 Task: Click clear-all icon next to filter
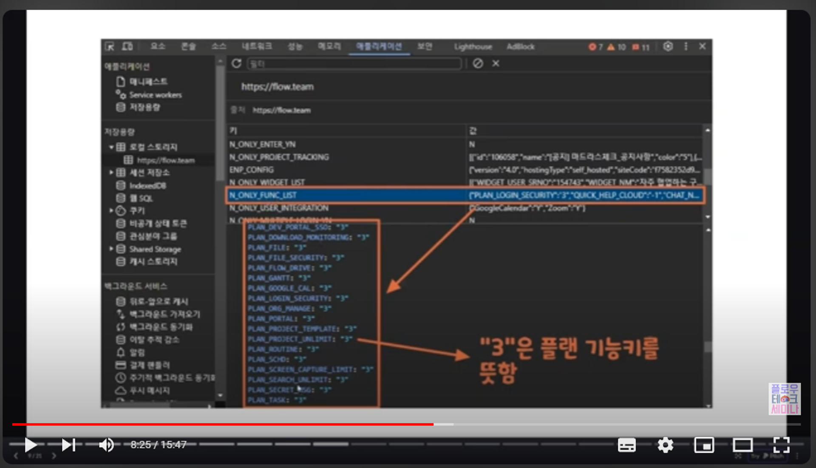click(478, 64)
